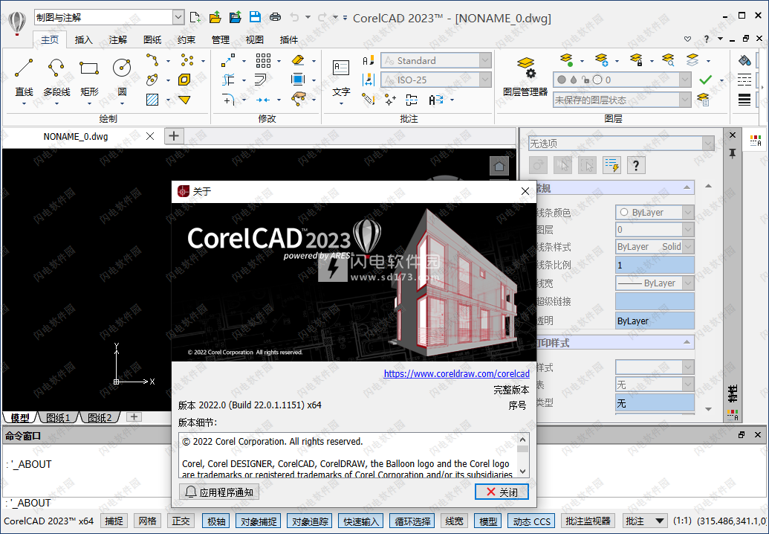Click the 关闭 button in the About dialog

[x=502, y=492]
